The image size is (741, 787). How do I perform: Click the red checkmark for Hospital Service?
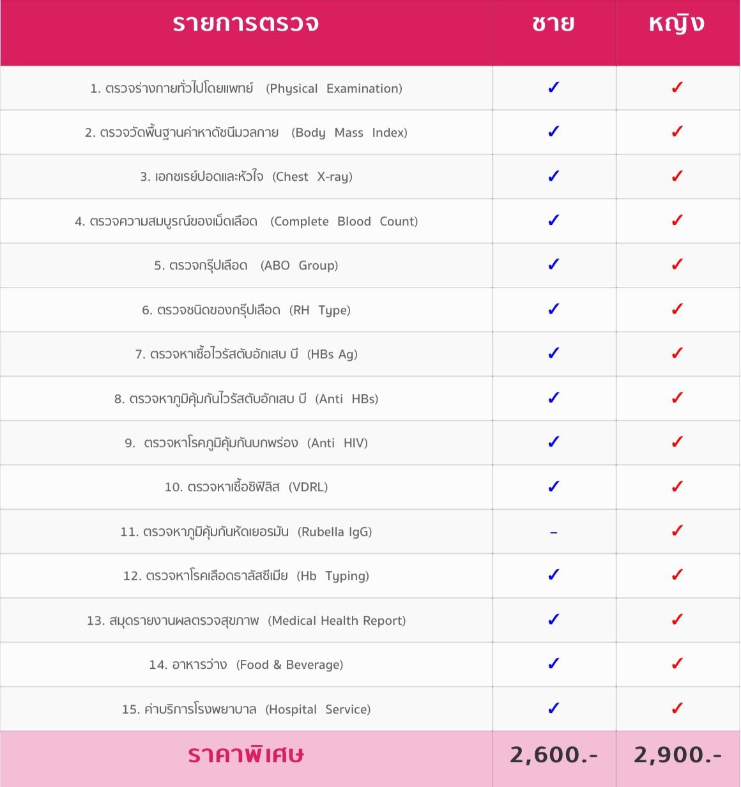pyautogui.click(x=677, y=708)
